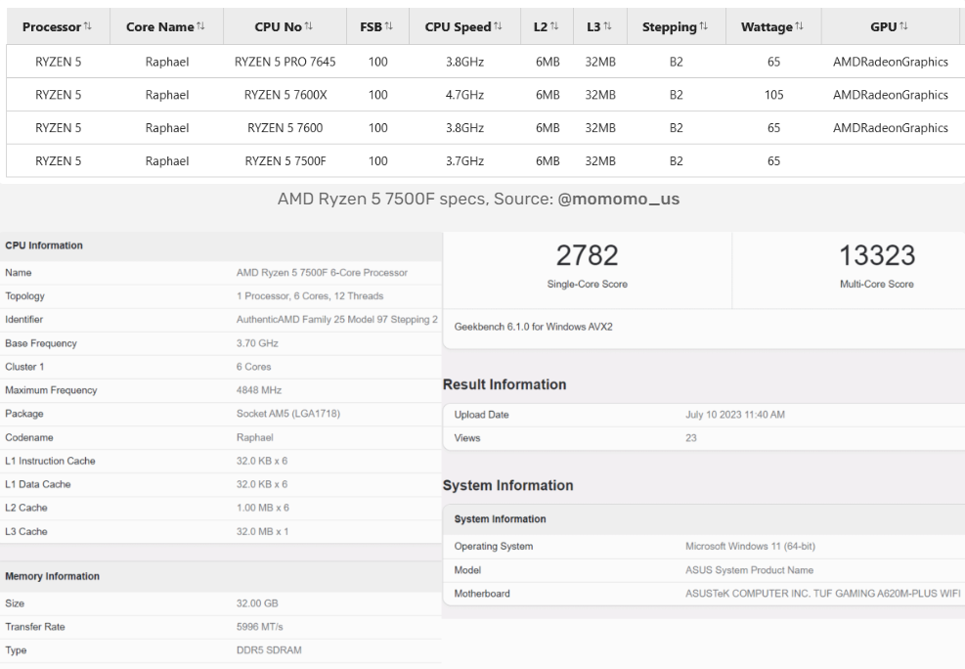
Task: Click AMD Ryzen 5 7500F 6-Core Processor name
Action: coord(322,273)
